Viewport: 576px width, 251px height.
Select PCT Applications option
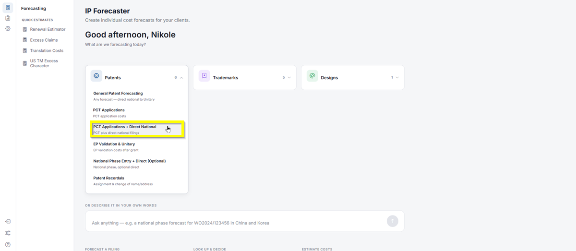click(x=137, y=113)
